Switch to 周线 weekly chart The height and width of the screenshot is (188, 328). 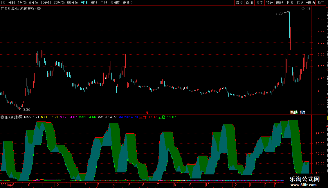pyautogui.click(x=94, y=3)
